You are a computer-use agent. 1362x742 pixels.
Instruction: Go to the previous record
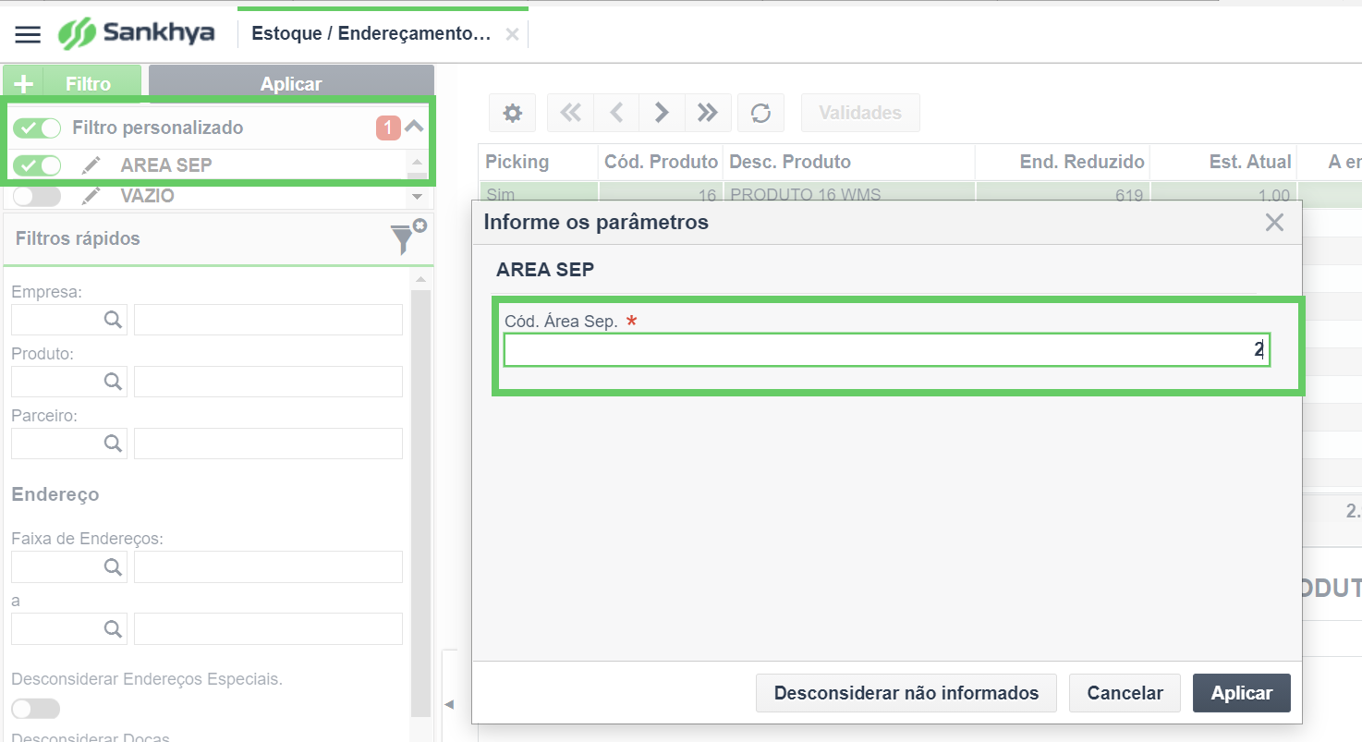click(616, 113)
